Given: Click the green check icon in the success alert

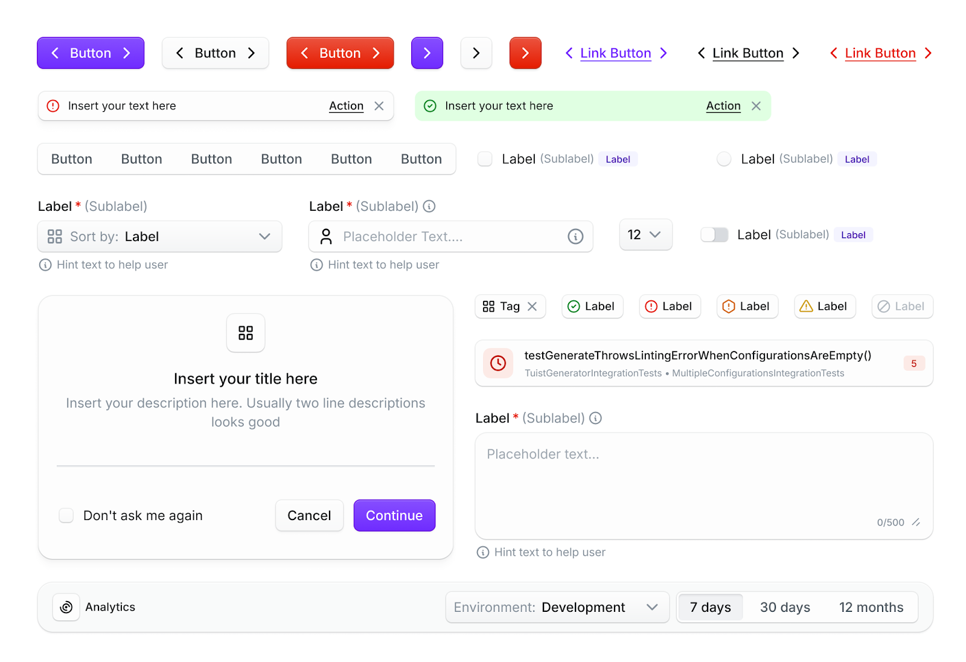Looking at the screenshot, I should (x=430, y=106).
